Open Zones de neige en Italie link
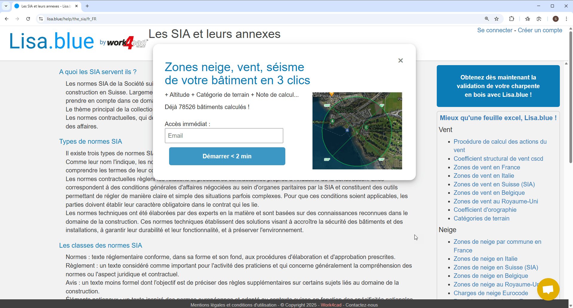The height and width of the screenshot is (308, 573). pos(485,259)
